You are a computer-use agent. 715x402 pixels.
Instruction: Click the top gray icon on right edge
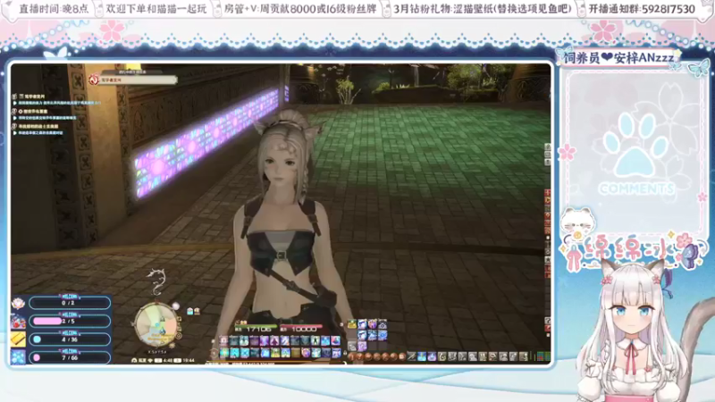pos(548,147)
